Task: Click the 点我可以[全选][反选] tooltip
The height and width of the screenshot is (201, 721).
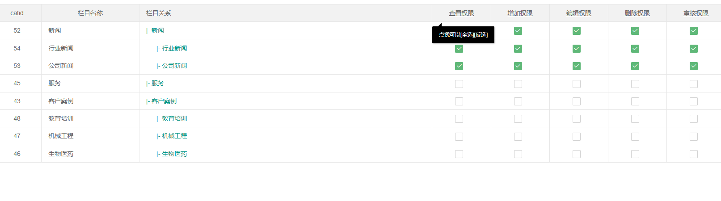Action: tap(463, 35)
